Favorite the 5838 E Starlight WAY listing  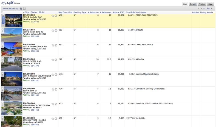[x=53, y=16]
